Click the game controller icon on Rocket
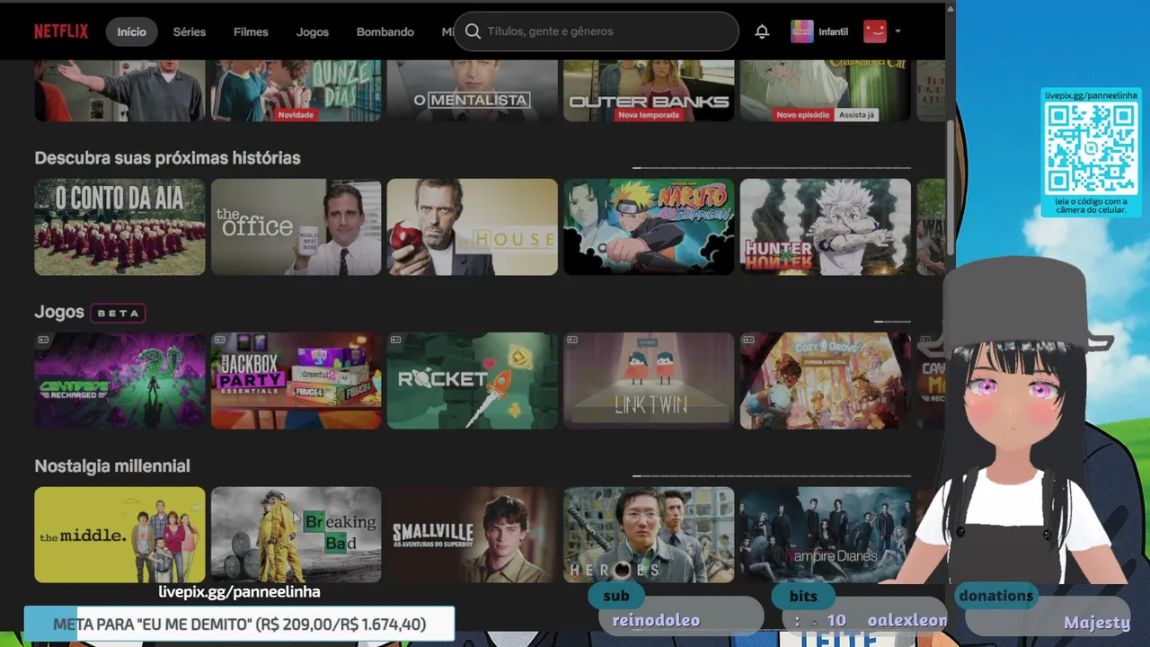Image resolution: width=1150 pixels, height=647 pixels. click(x=395, y=340)
